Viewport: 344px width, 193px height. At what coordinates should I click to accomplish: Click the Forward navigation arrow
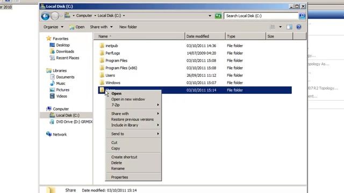(55, 16)
